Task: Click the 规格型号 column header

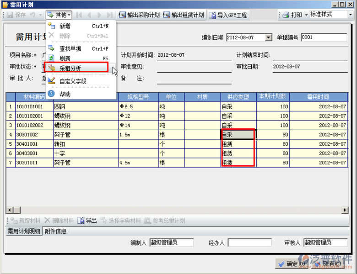Action: [138, 97]
